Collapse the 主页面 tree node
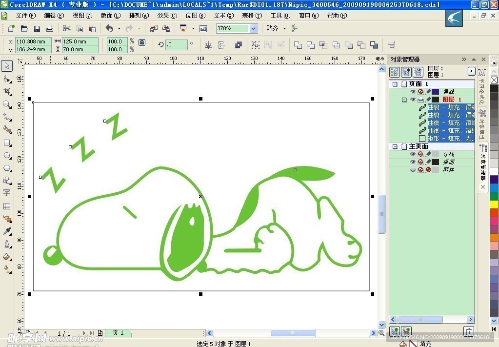 395,146
